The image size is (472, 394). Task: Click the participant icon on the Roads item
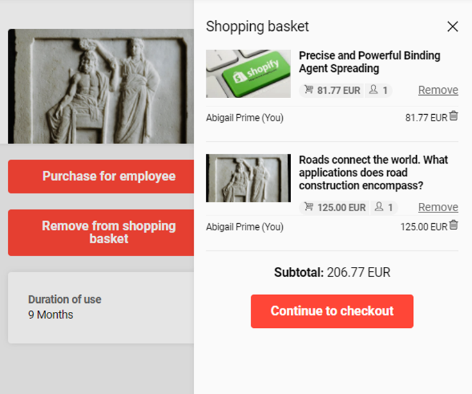379,207
